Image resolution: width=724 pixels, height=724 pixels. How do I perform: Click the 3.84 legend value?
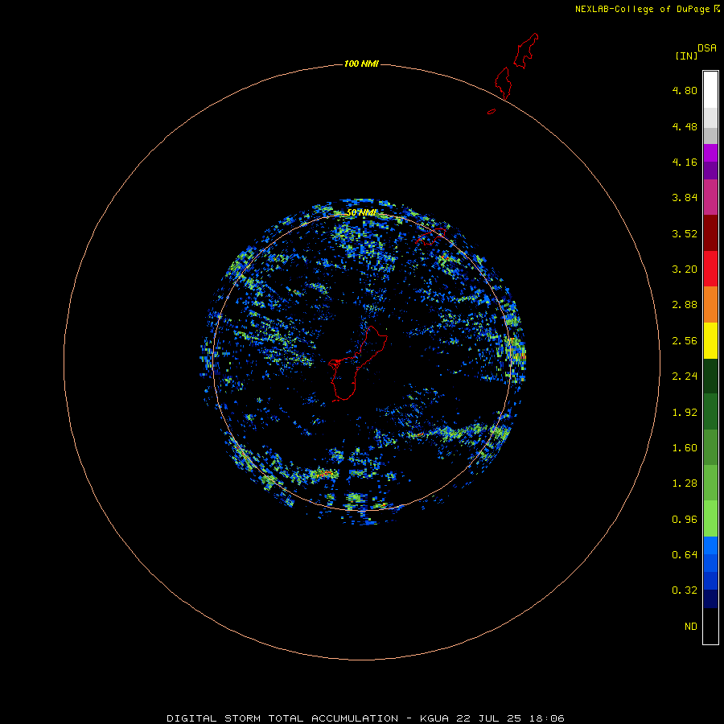pos(685,198)
